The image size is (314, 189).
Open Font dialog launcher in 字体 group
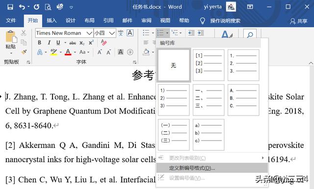135,62
